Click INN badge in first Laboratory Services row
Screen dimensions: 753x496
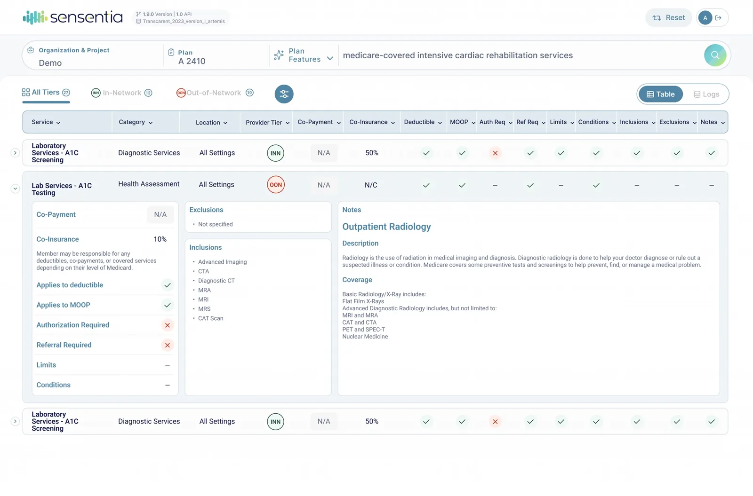click(x=276, y=153)
